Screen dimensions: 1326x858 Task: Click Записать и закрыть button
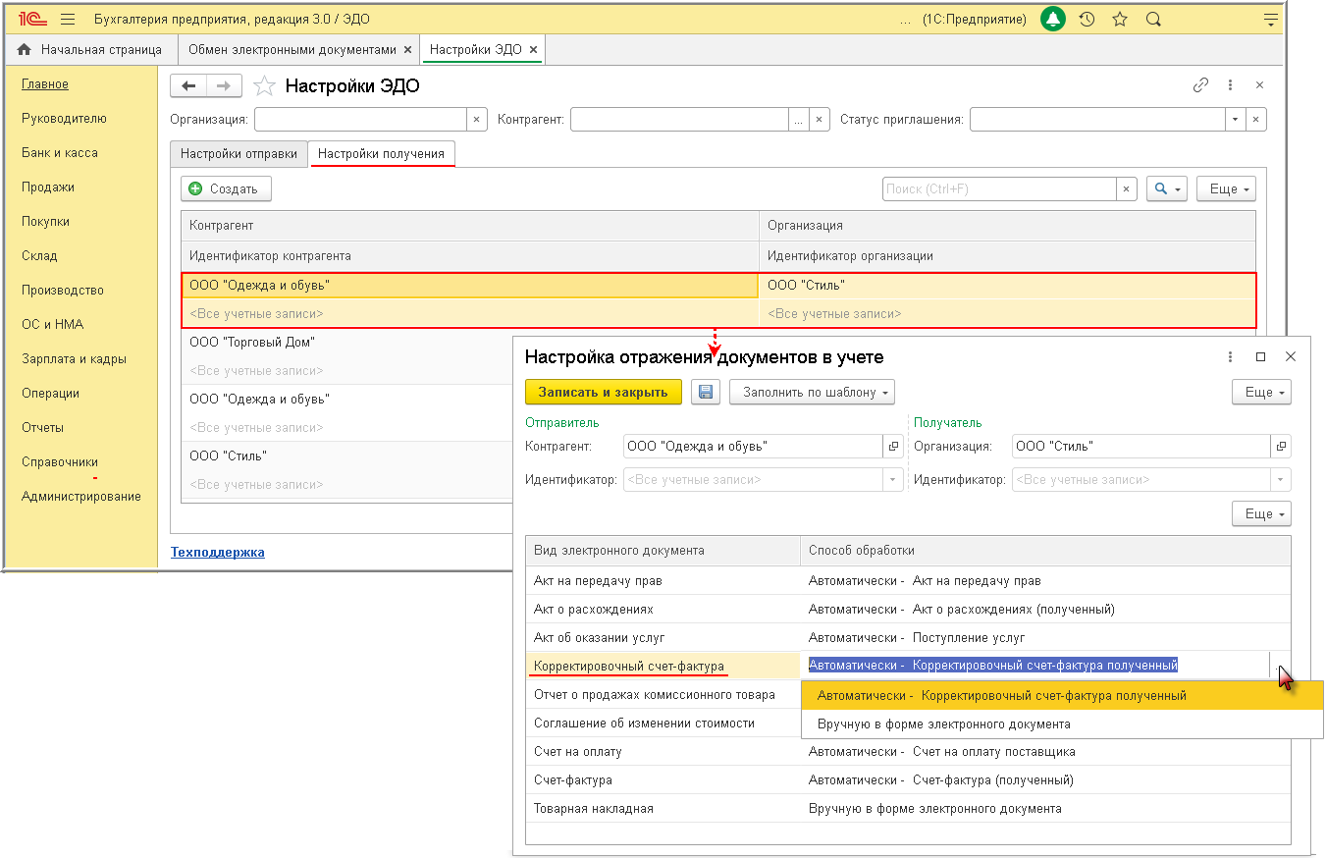(604, 392)
